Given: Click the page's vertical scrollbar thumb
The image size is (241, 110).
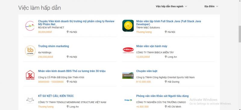Looking at the screenshot, I should pos(239,34).
